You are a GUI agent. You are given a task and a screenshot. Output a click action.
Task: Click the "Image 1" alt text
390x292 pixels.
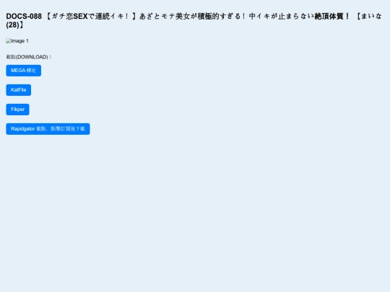pyautogui.click(x=20, y=41)
